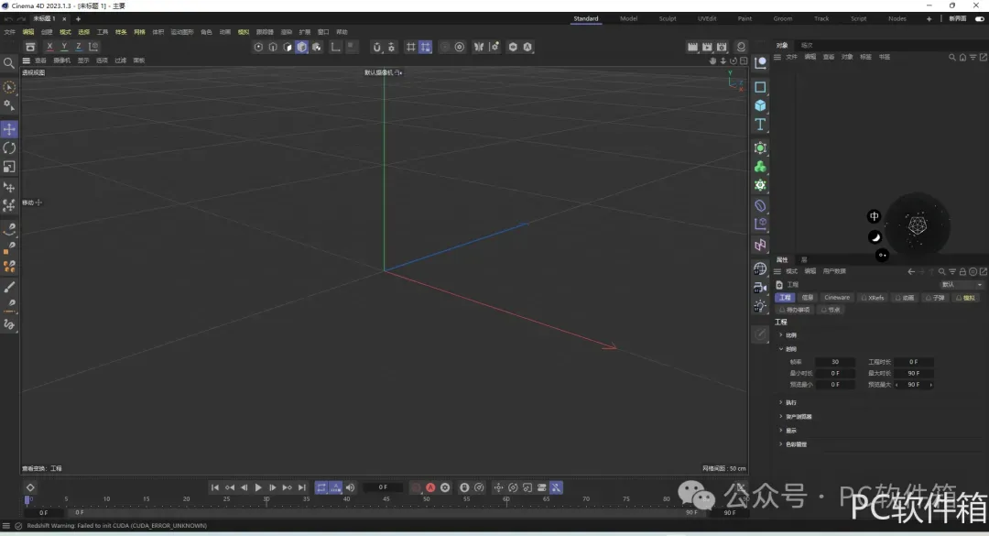Image resolution: width=989 pixels, height=536 pixels.
Task: Toggle timeline sound speaker button
Action: [x=350, y=487]
